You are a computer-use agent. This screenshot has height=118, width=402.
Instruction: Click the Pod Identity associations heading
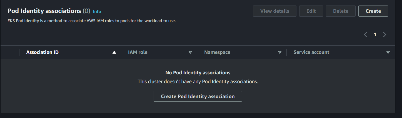tap(44, 11)
